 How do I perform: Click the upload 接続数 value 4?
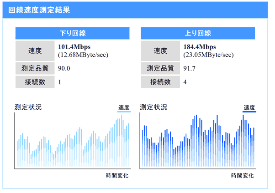click(185, 82)
